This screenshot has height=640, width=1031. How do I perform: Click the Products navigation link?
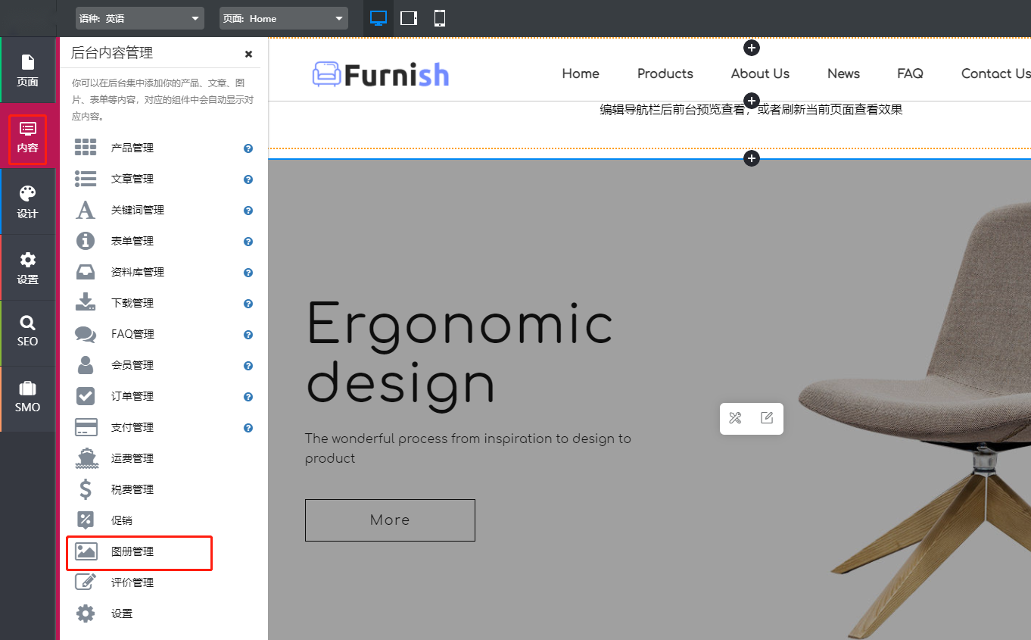(665, 73)
